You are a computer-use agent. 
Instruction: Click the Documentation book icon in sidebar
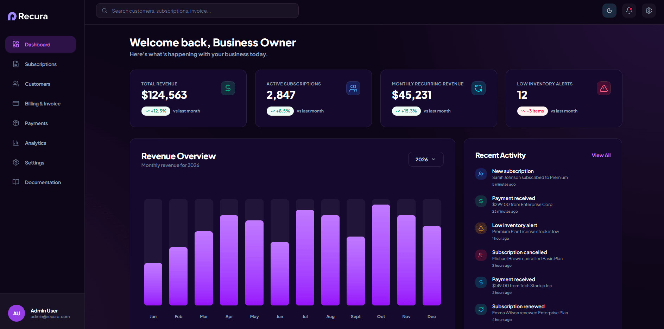pos(16,182)
